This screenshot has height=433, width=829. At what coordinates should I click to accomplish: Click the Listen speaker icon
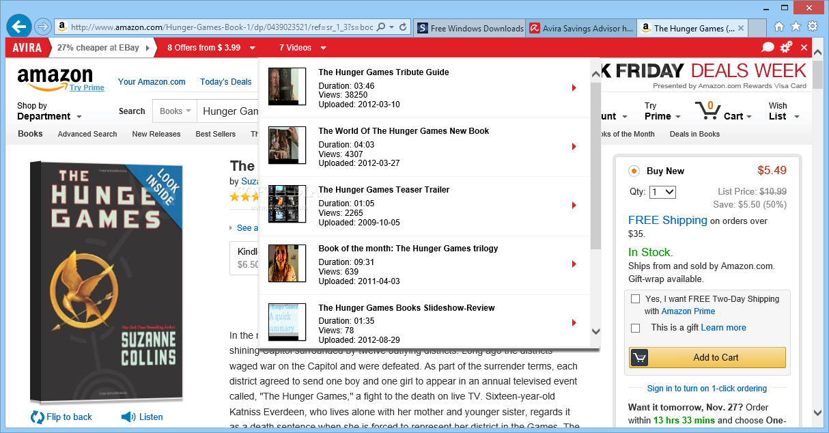pos(128,417)
